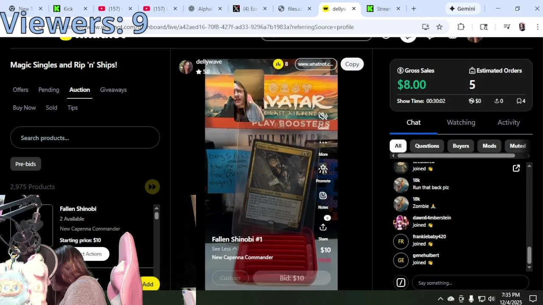Open the Buy Now tab
543x305 pixels.
[24, 108]
